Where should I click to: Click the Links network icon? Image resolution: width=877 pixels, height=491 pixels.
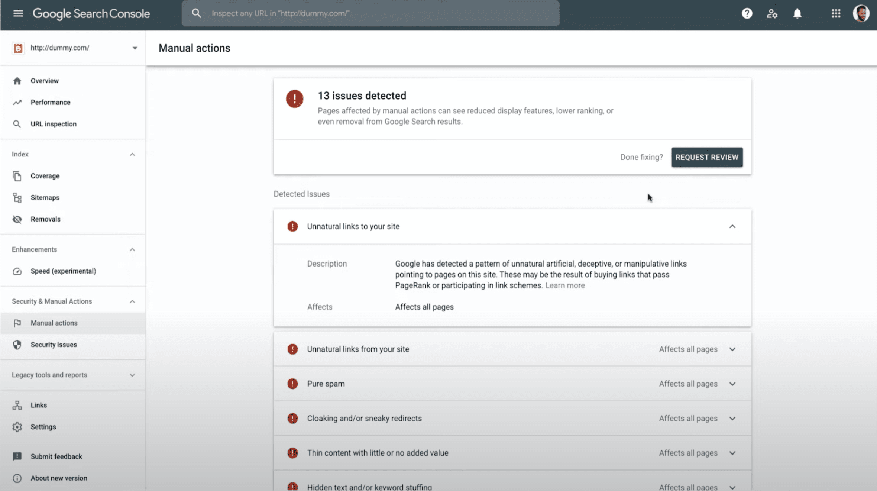click(17, 405)
